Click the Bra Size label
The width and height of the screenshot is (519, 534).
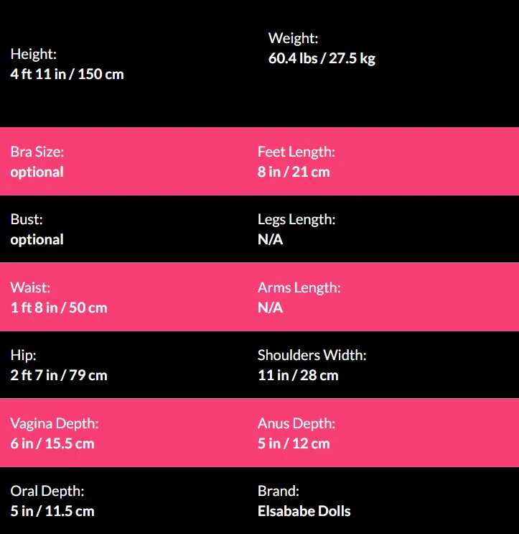[x=37, y=152]
